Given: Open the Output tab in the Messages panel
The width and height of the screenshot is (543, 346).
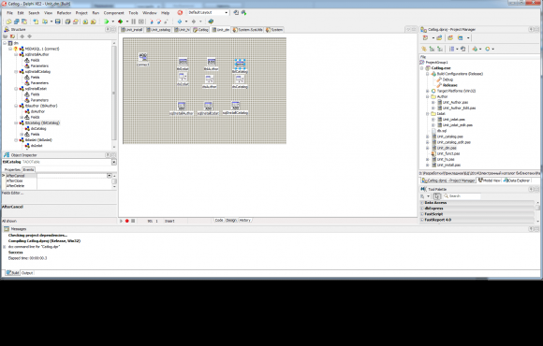Looking at the screenshot, I should click(x=27, y=273).
